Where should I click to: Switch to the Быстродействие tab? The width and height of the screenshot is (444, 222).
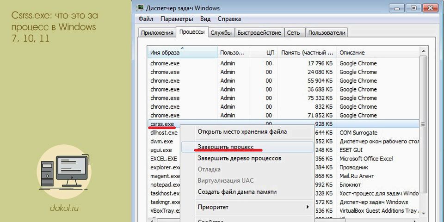coord(259,32)
